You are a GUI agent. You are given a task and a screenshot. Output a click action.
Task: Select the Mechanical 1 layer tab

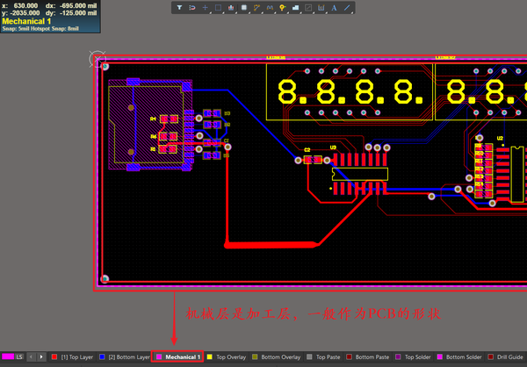pos(177,357)
